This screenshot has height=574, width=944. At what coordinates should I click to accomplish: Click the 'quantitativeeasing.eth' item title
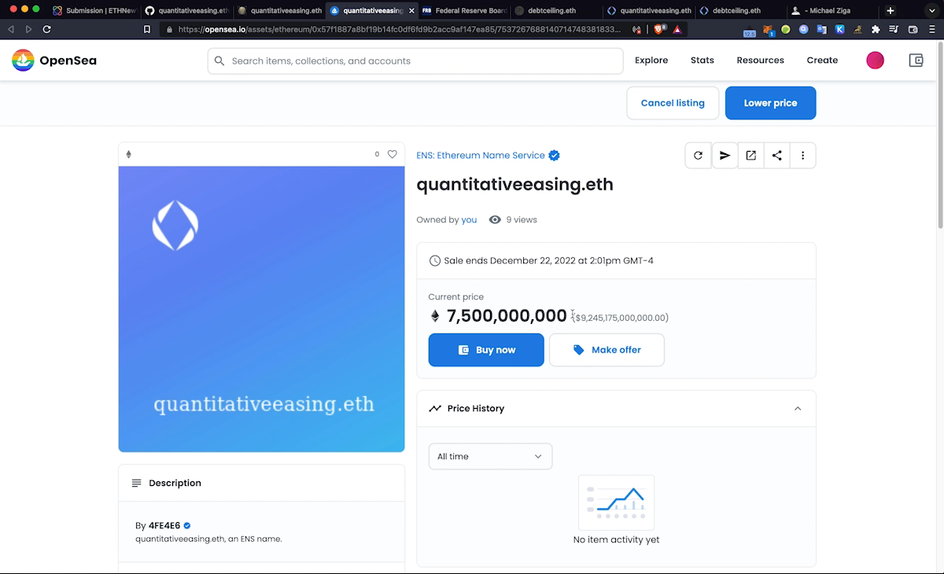click(x=514, y=185)
